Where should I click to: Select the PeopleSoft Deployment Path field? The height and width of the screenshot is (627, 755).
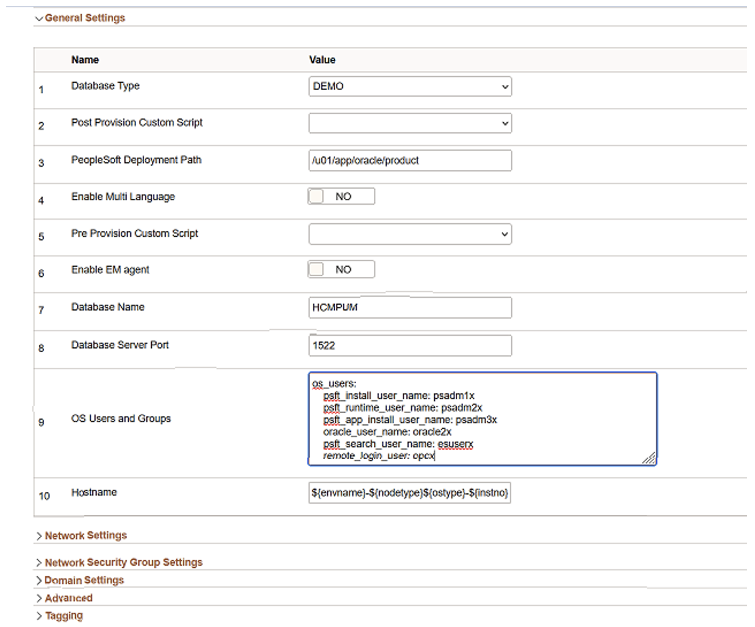410,160
